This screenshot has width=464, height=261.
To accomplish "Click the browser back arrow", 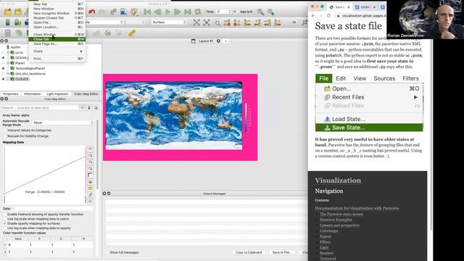I will 313,16.
